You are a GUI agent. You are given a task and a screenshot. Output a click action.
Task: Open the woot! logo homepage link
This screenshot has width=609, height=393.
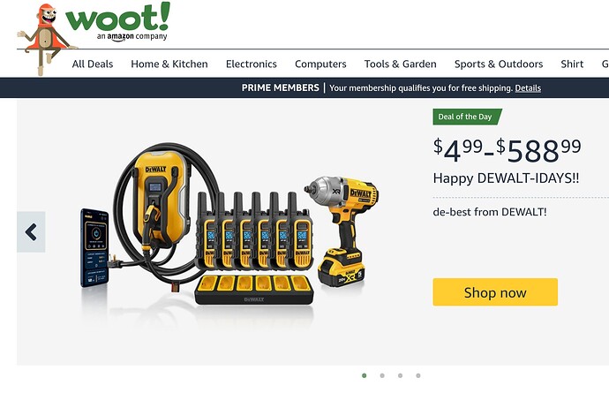[x=118, y=21]
